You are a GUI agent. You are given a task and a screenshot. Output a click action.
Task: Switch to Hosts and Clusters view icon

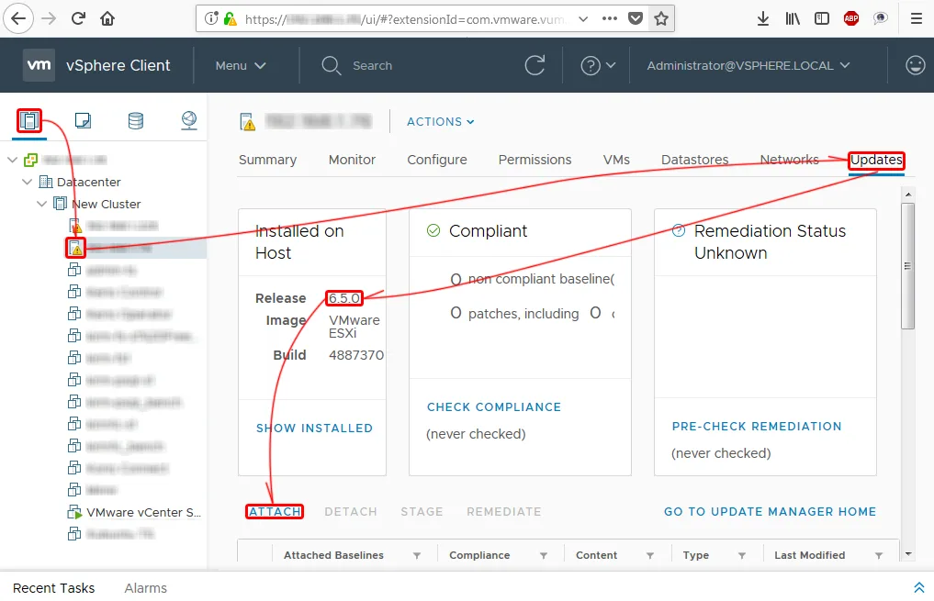pyautogui.click(x=29, y=121)
